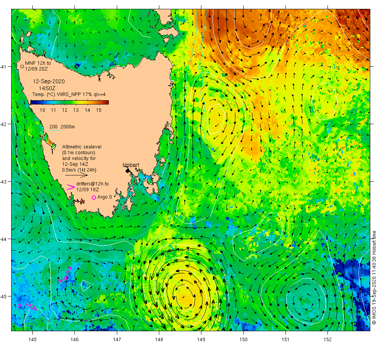Screen dimensions: 378x347
Task: Click latitude axis label -45
Action: pyautogui.click(x=3, y=296)
